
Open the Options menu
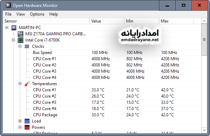point(37,14)
